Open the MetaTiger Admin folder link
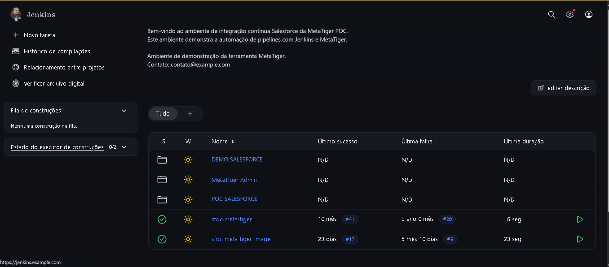Image resolution: width=609 pixels, height=267 pixels. [x=234, y=180]
